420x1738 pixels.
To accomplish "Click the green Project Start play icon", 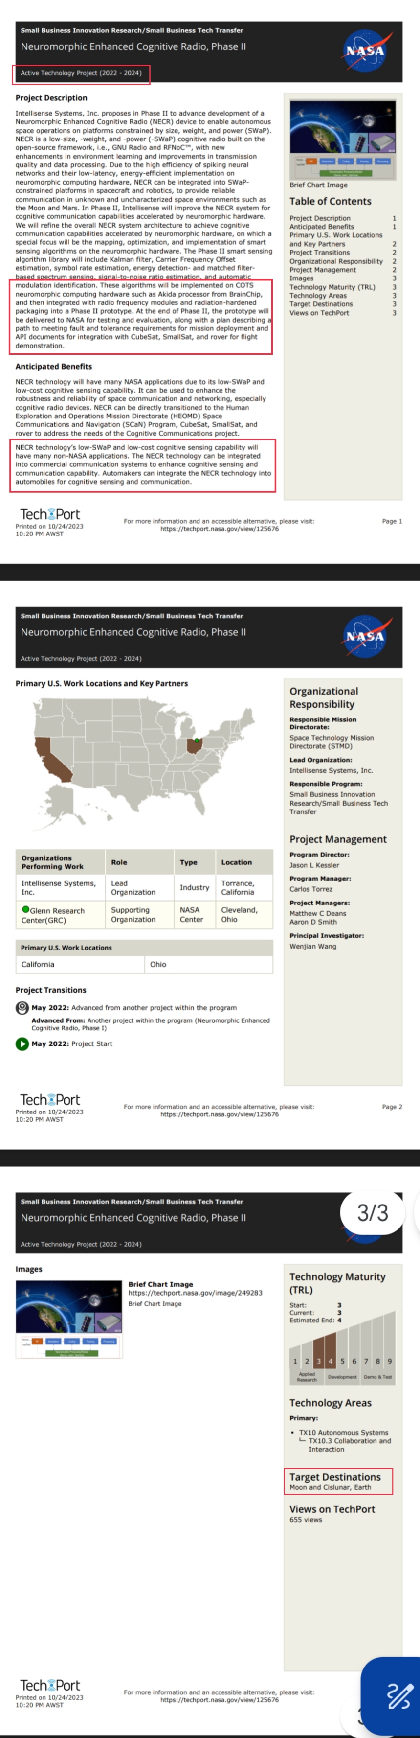I will 22,1044.
